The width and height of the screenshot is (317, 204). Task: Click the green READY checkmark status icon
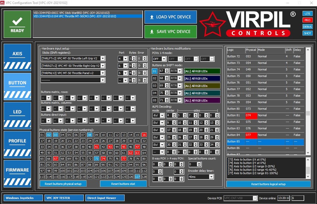point(17,24)
